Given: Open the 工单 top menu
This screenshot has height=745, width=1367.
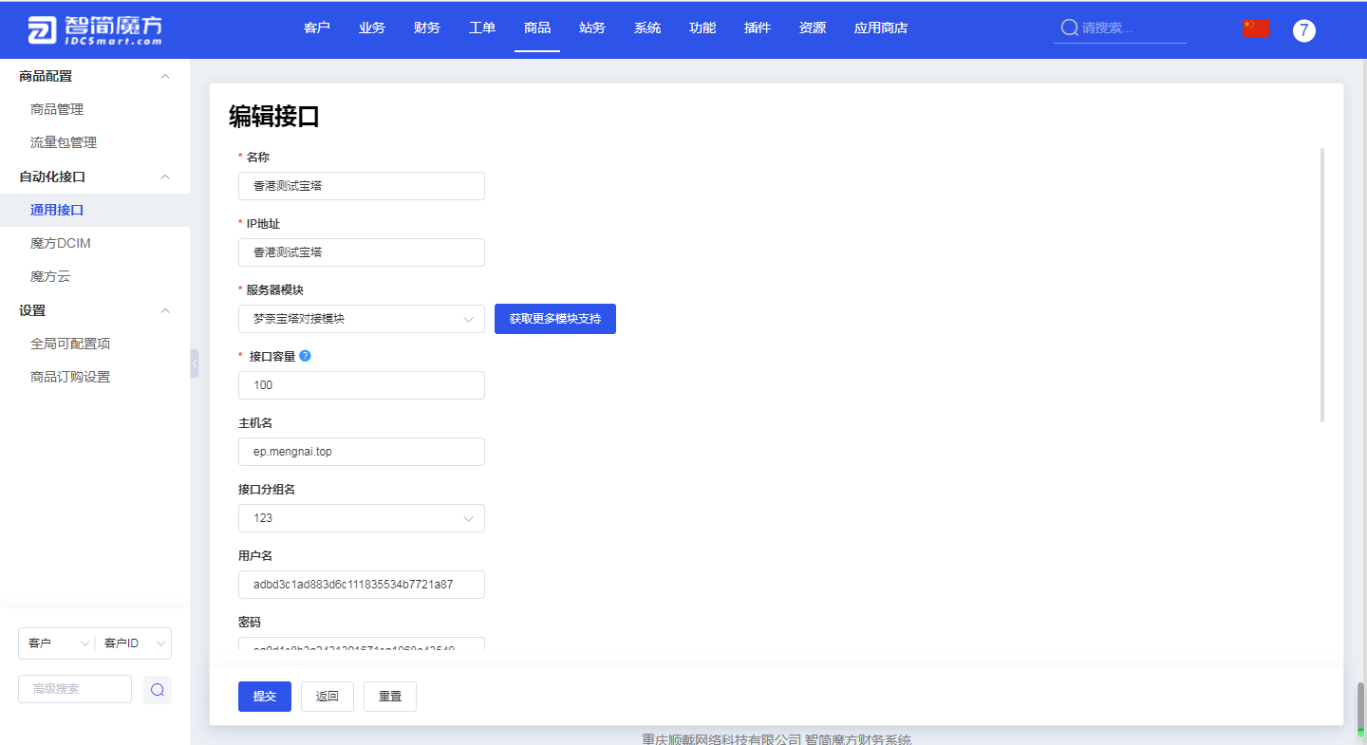Looking at the screenshot, I should point(482,28).
